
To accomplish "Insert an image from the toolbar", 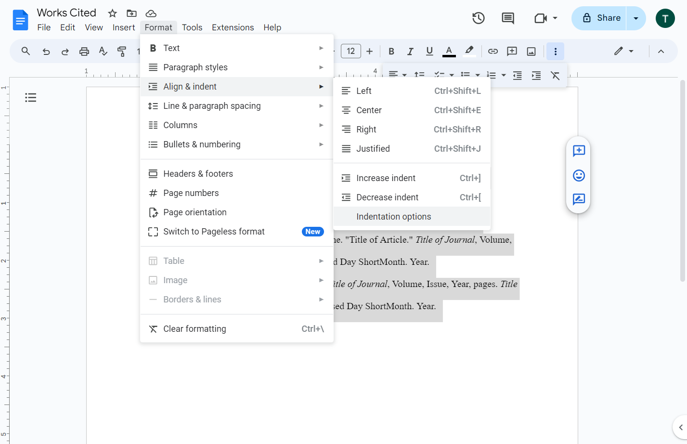I will 531,51.
